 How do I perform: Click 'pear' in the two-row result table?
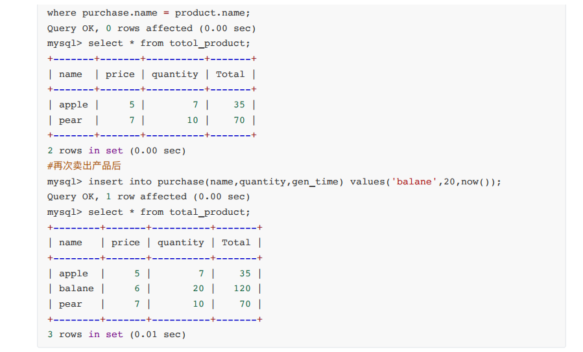[71, 120]
